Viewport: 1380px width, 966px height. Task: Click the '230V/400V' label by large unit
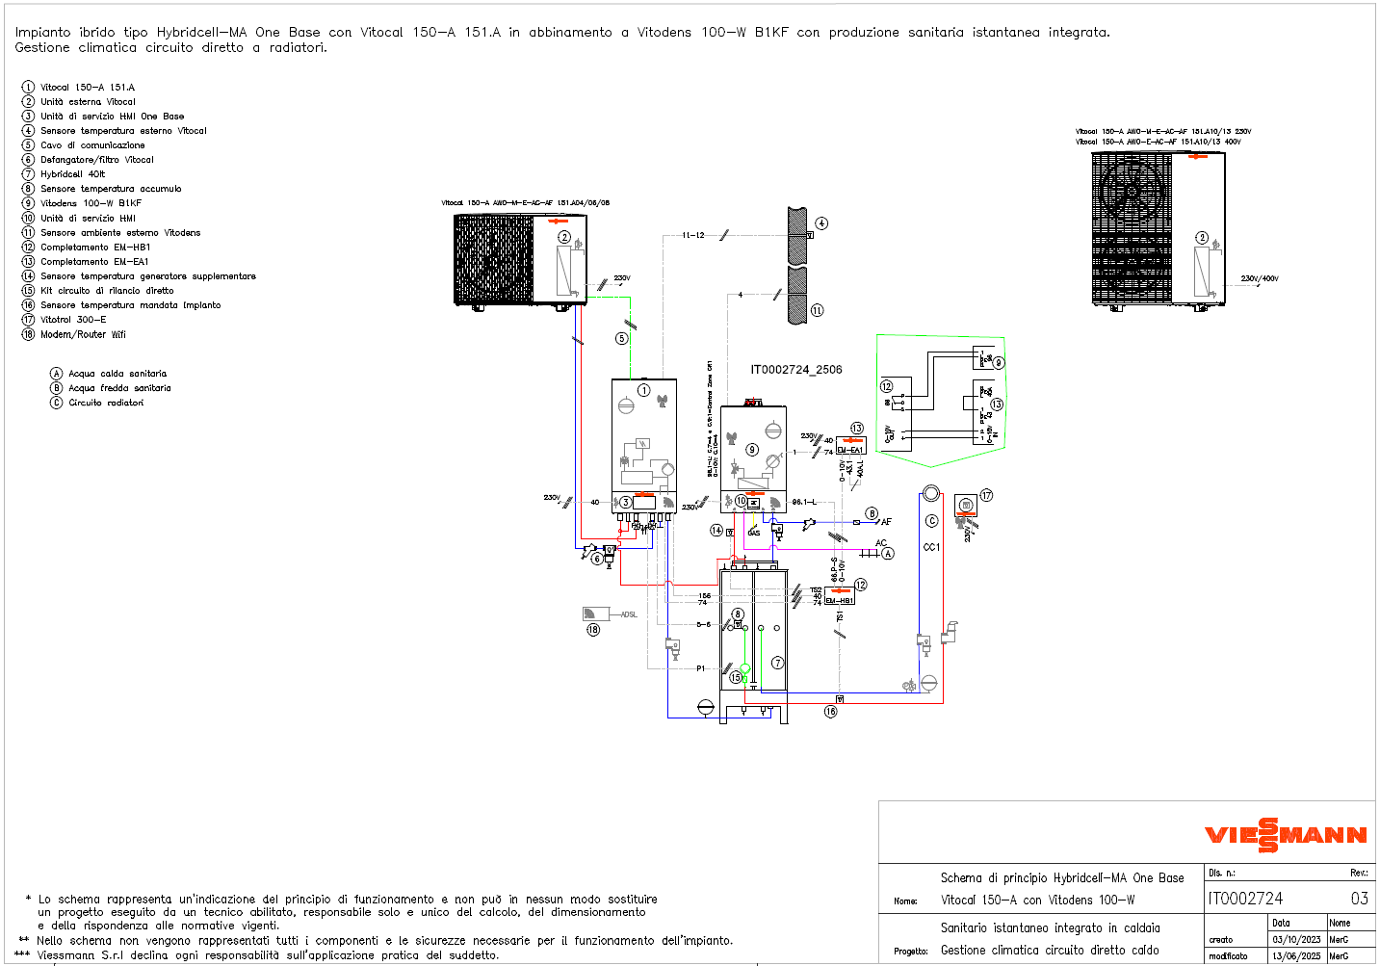[x=1260, y=278]
